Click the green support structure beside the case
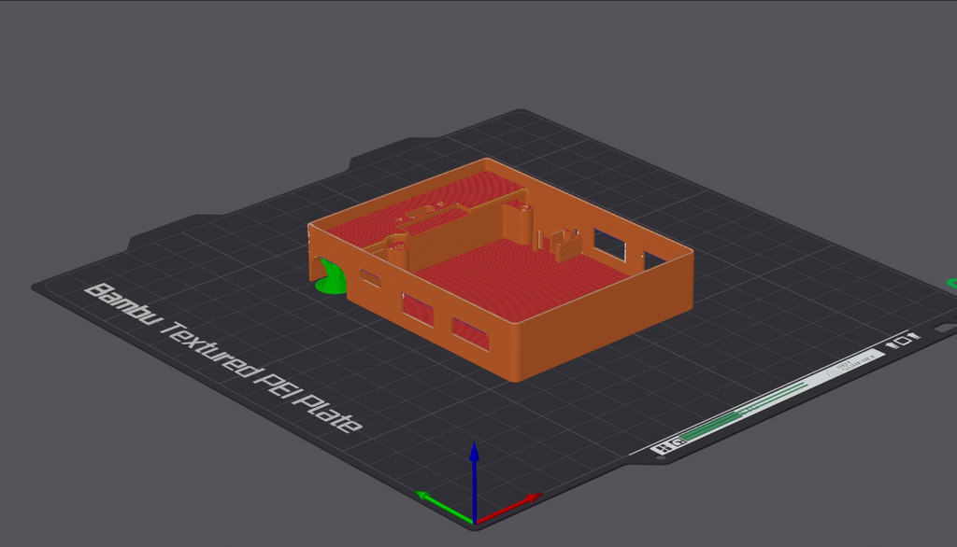This screenshot has height=547, width=957. (331, 276)
